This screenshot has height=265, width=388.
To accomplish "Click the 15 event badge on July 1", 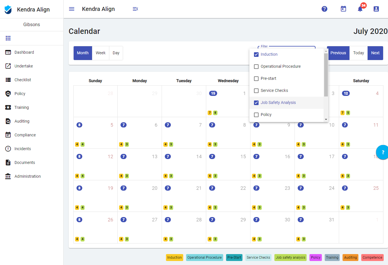I will point(213,93).
